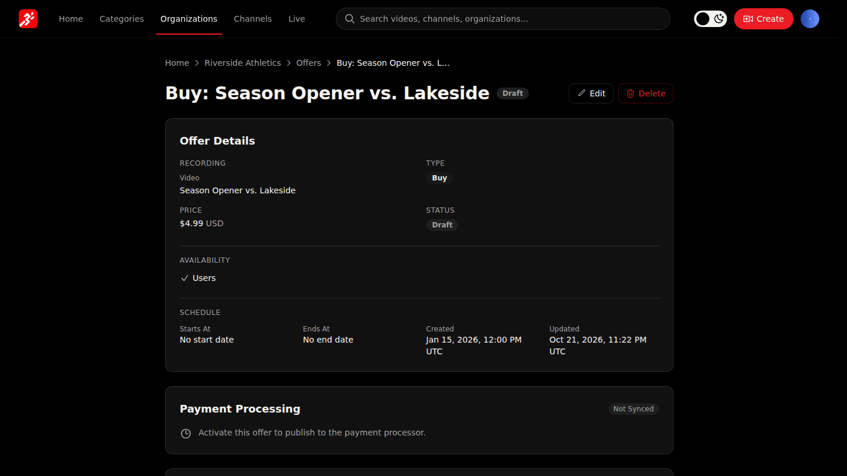Follow the Home breadcrumb link
Screen dimensions: 847x476
177,63
